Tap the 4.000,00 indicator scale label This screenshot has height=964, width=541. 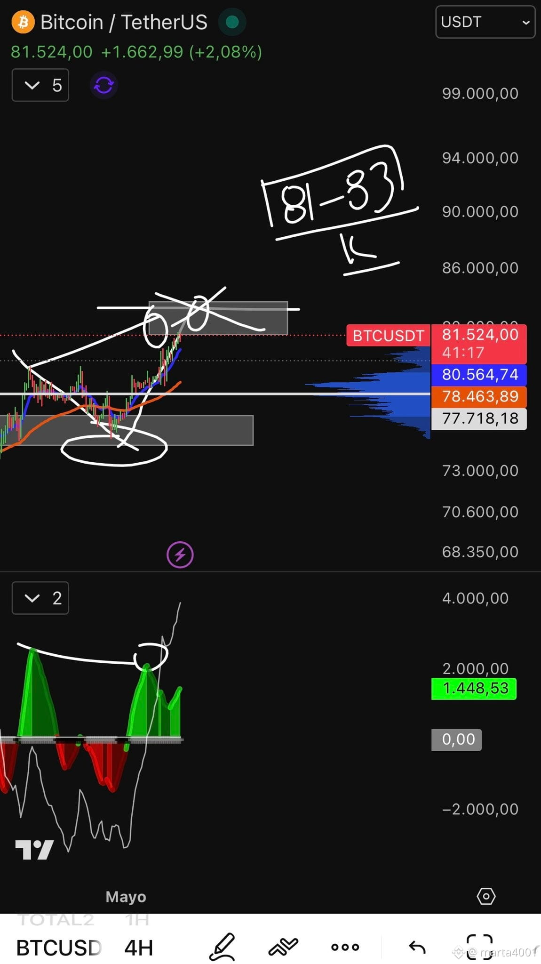[x=475, y=598]
